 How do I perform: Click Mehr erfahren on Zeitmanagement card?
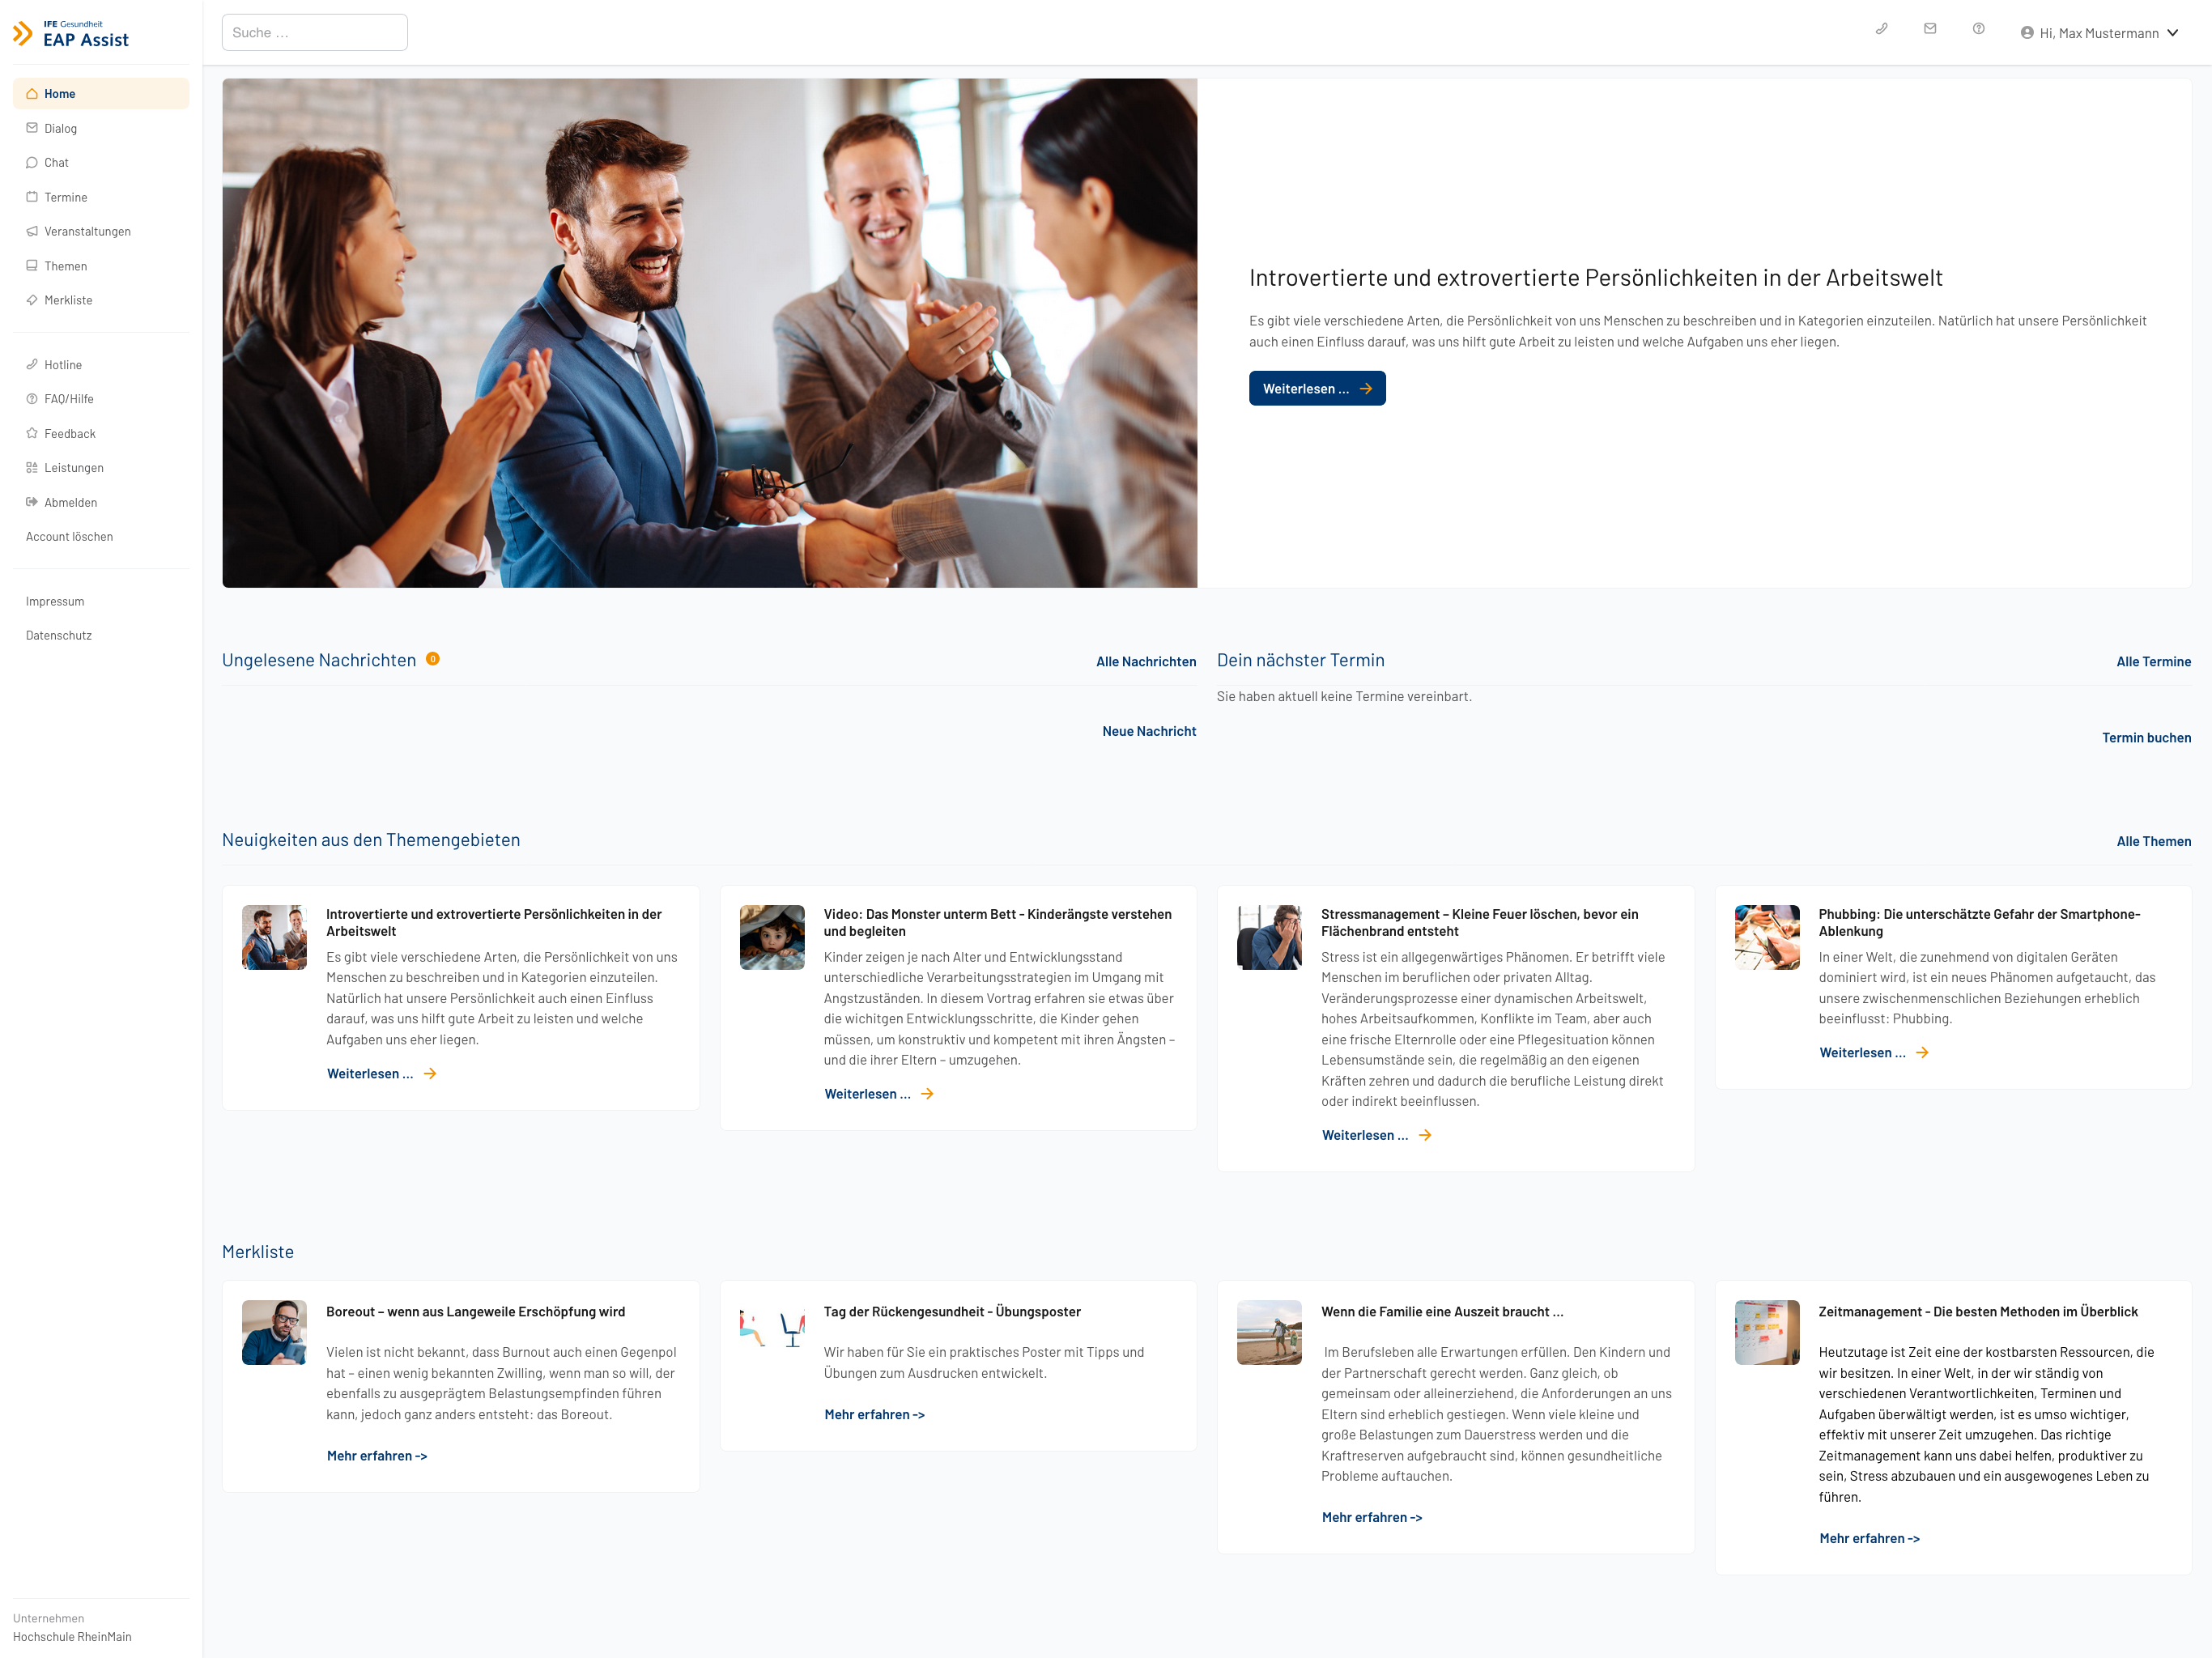[x=1869, y=1538]
